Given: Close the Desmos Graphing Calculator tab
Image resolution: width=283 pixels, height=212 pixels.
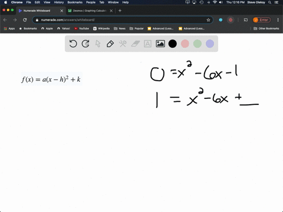Looking at the screenshot, I should [x=111, y=11].
